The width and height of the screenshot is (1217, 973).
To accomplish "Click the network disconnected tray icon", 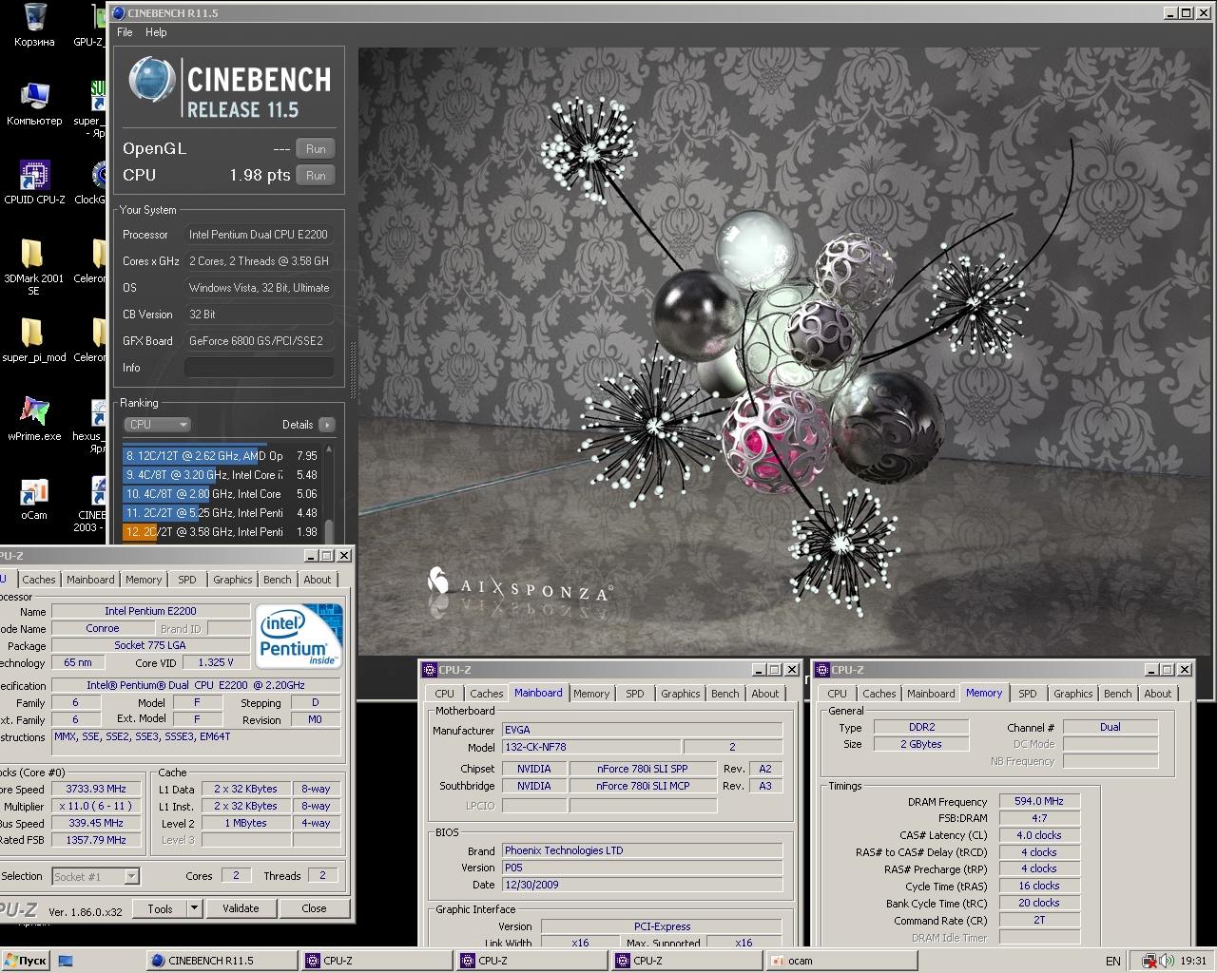I will 1149,961.
